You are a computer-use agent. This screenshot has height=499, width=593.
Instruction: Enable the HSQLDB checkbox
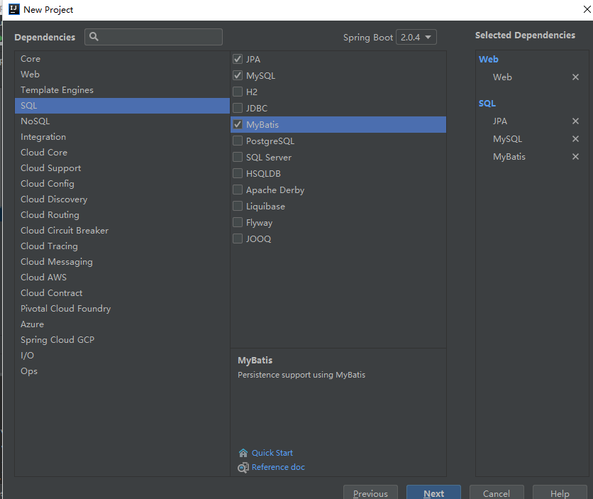(x=238, y=173)
